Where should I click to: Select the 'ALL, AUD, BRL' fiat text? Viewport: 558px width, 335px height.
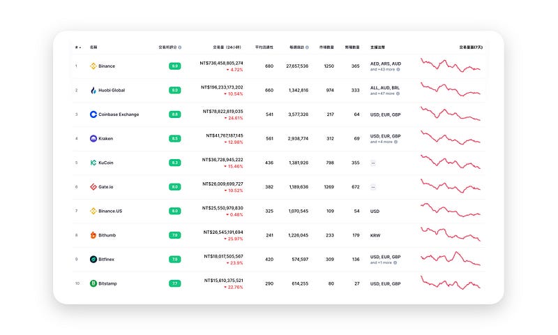[385, 88]
